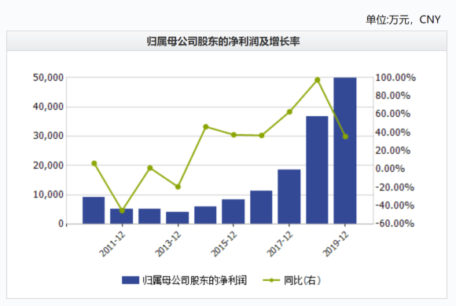Select the green point on the 2017-12 bar

point(289,111)
